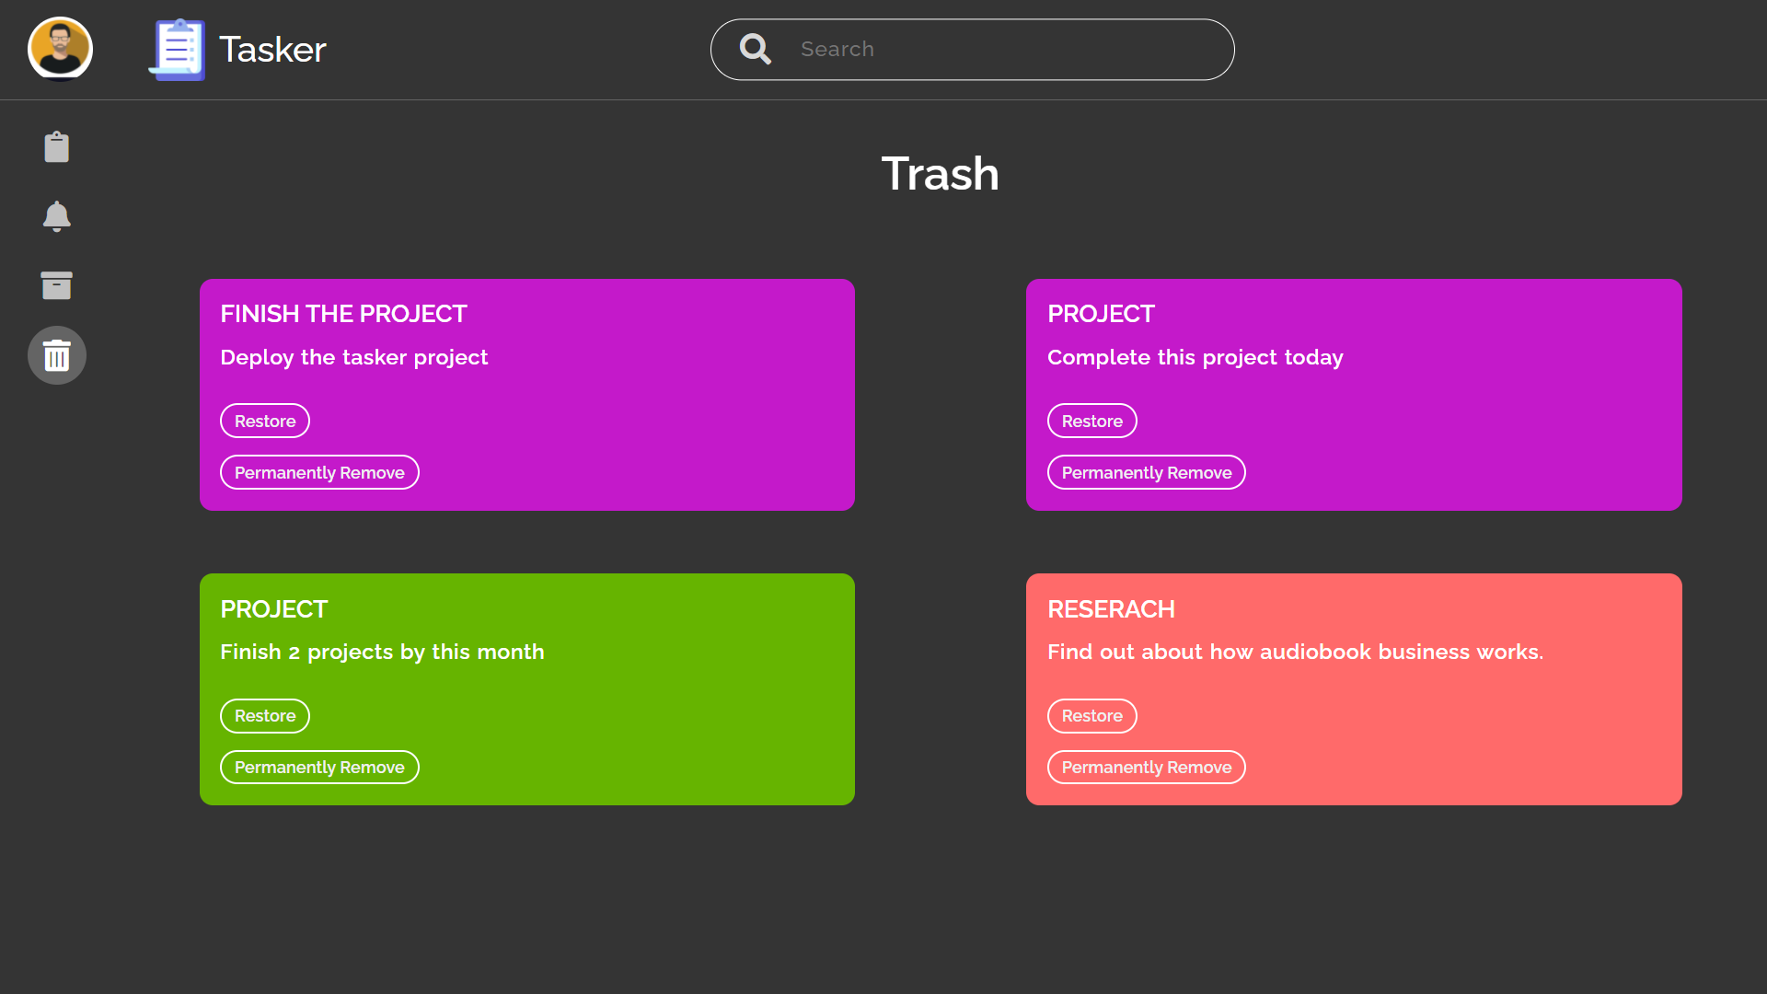This screenshot has height=994, width=1767.
Task: Open reminders via the bell icon
Action: (x=57, y=216)
